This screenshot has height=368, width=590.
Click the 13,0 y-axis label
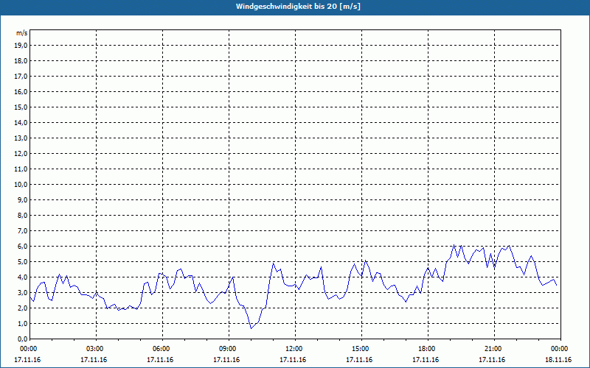coord(21,138)
